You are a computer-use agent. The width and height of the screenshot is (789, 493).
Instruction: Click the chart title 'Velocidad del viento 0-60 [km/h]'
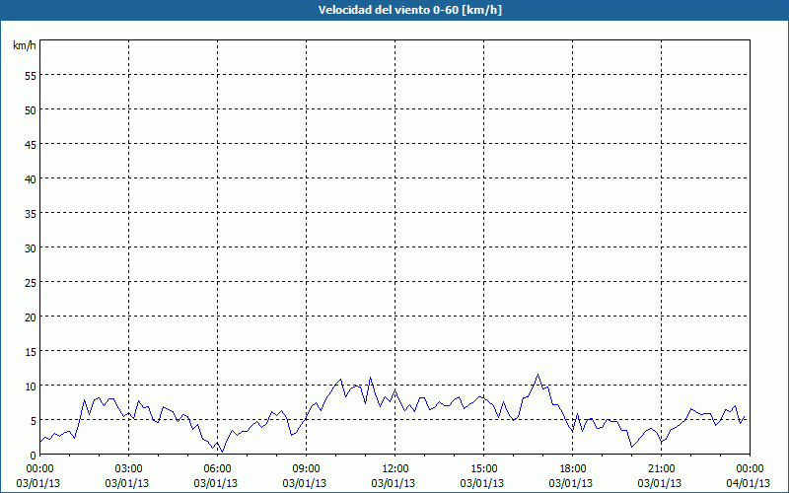pos(409,10)
